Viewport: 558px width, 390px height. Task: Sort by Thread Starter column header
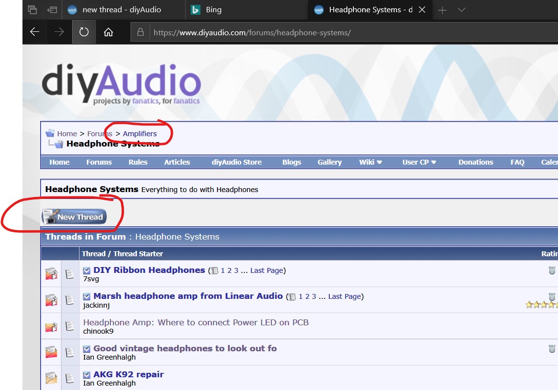tap(138, 254)
